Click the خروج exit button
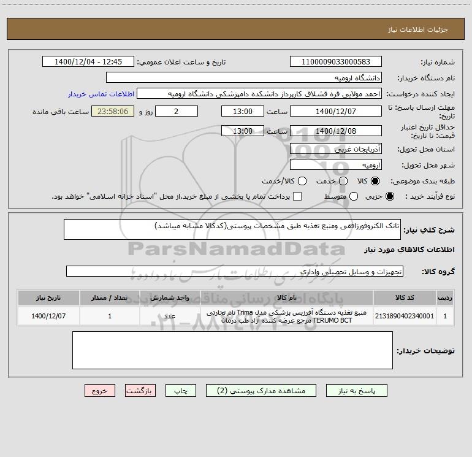Screen dimensions: 472x457 point(100,391)
